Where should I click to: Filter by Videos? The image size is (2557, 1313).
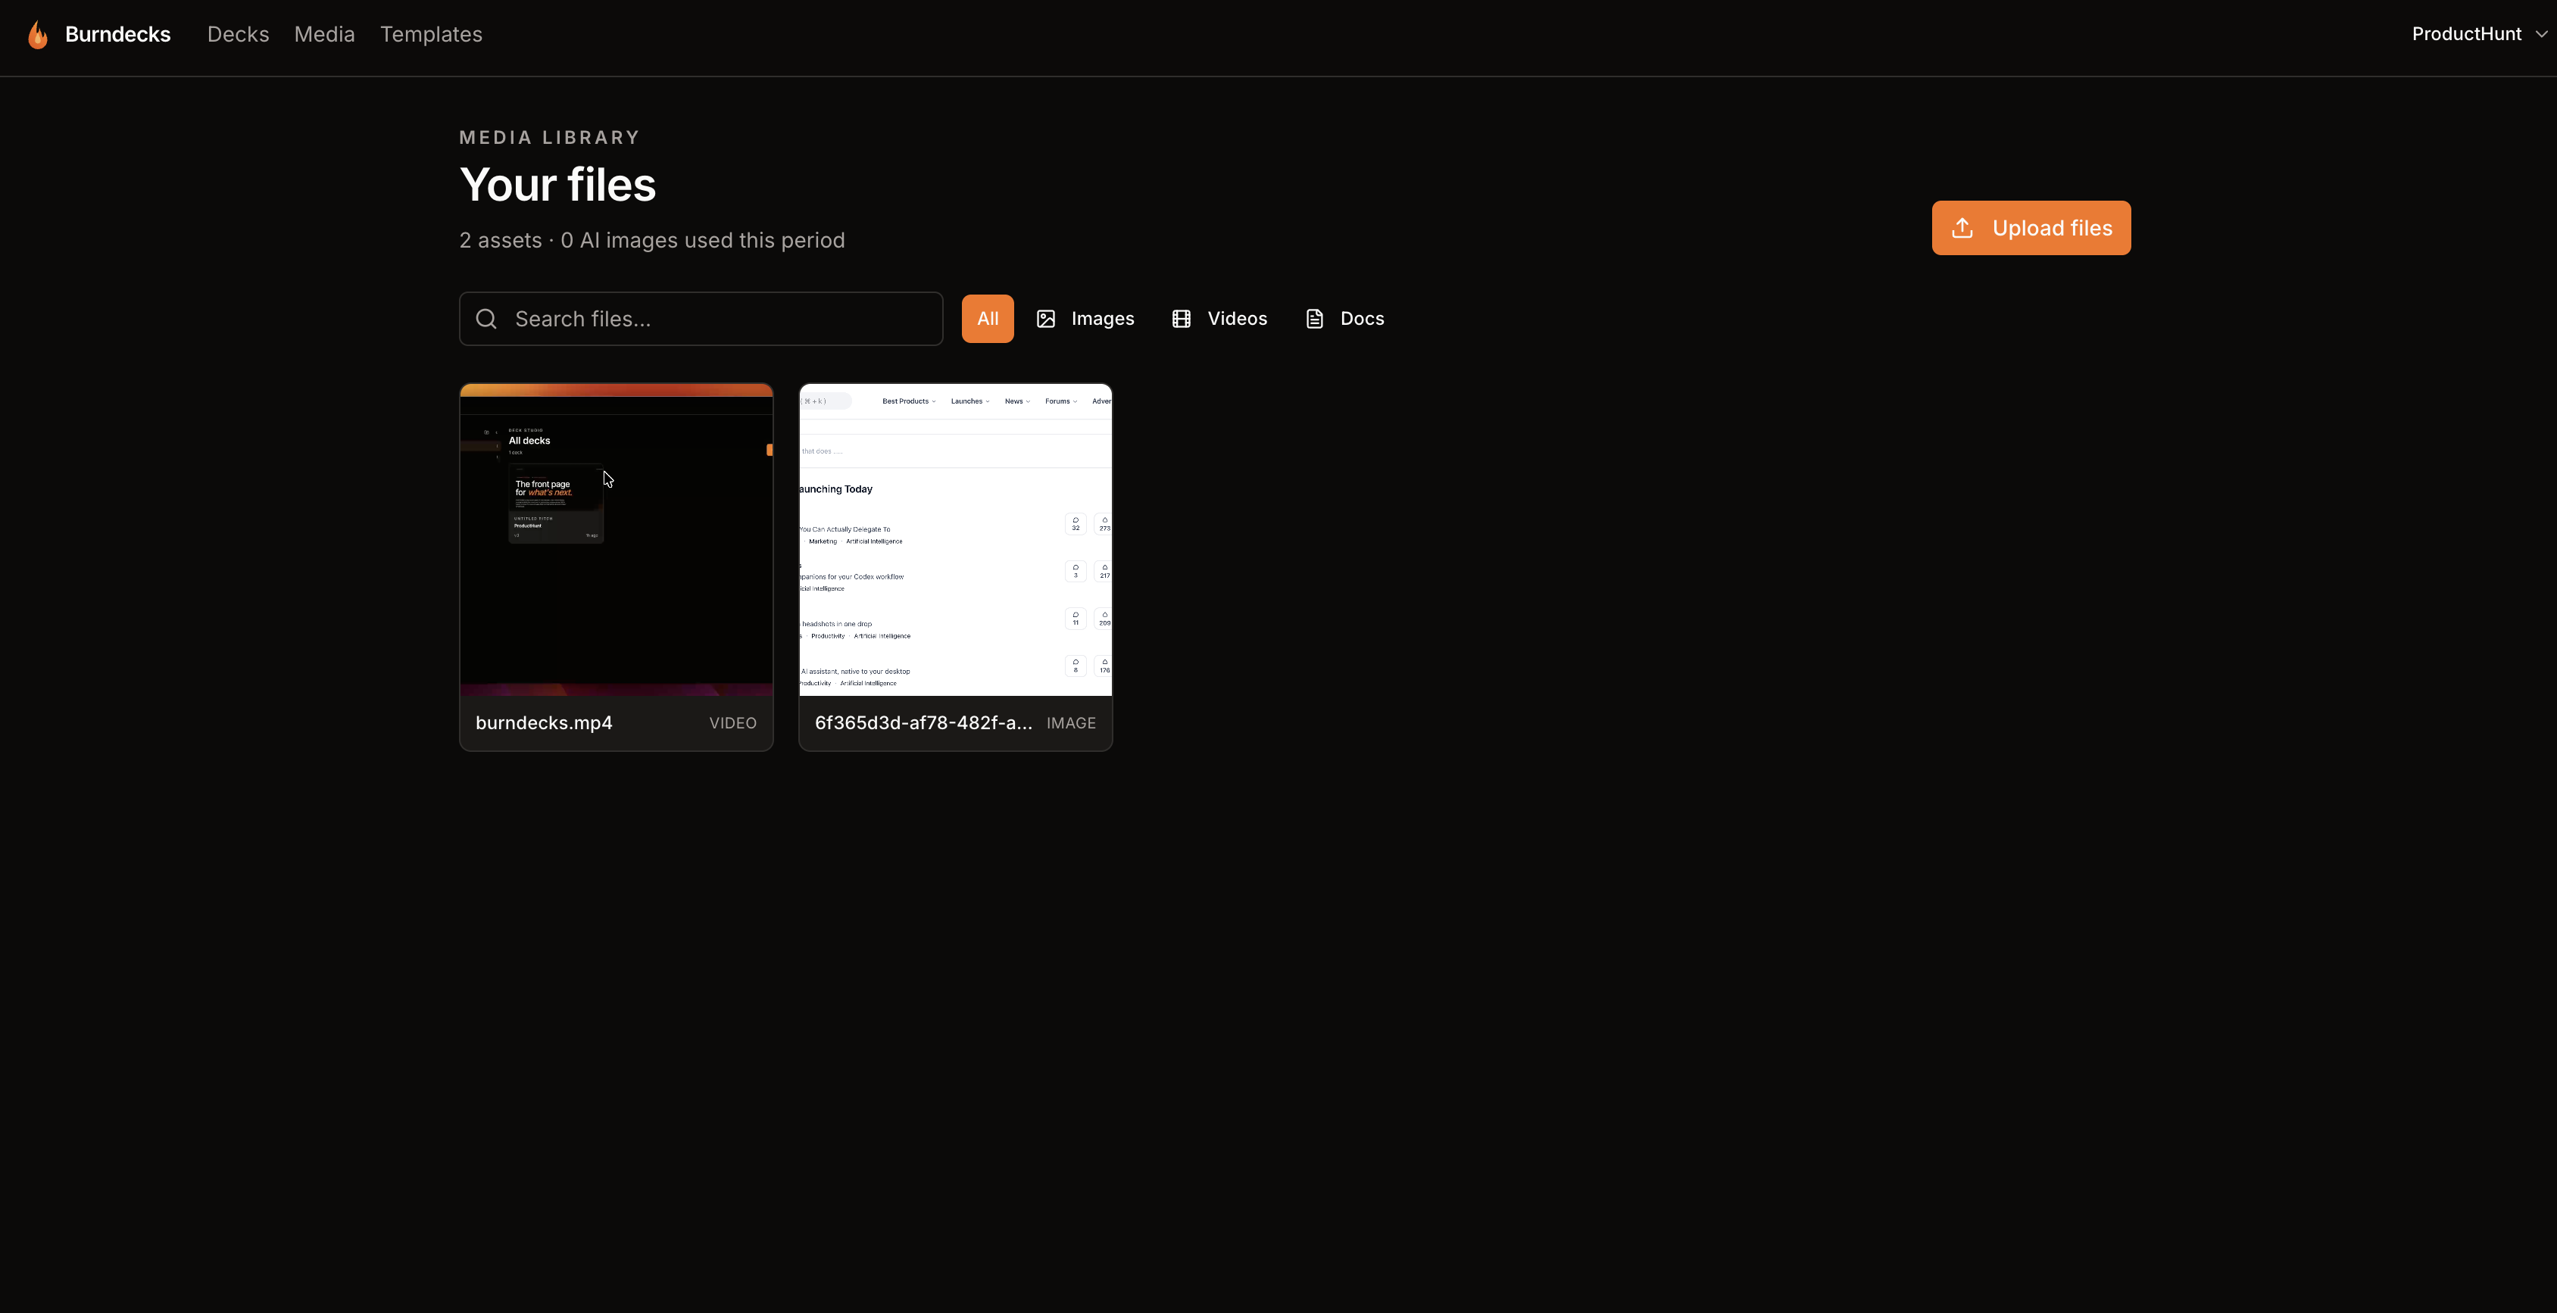[x=1220, y=319]
